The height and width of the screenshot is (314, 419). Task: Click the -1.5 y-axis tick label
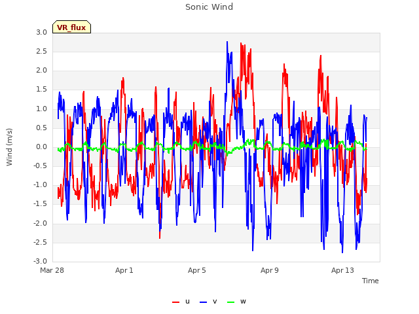[x=41, y=204]
